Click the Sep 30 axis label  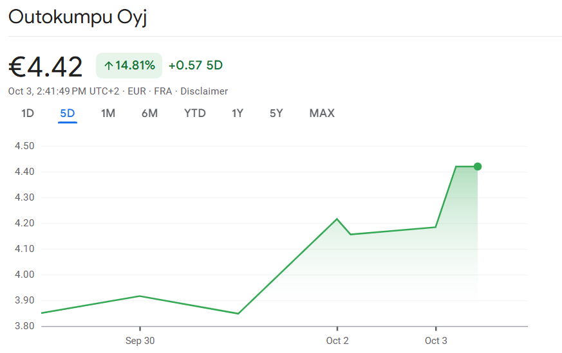[140, 341]
